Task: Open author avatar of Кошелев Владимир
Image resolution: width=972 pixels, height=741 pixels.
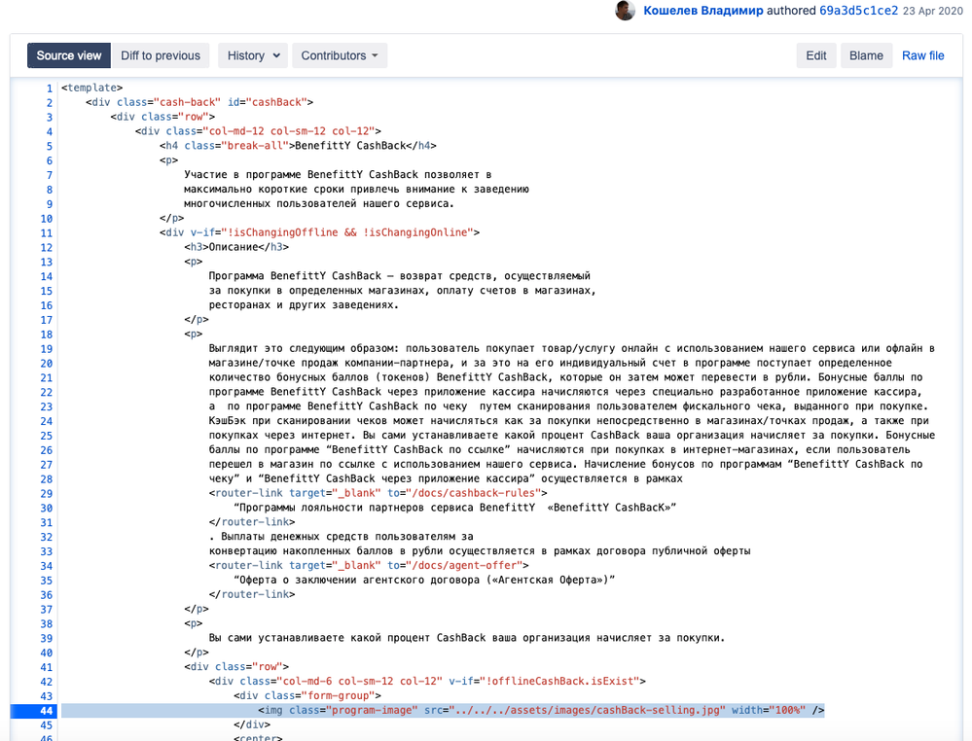Action: coord(625,10)
